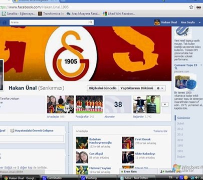The image size is (203, 180).
Task: Open Aboneler box showing 38
Action: 118,104
